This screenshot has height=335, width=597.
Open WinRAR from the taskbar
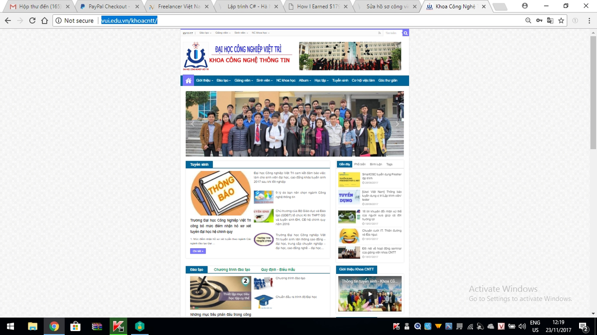coord(98,326)
